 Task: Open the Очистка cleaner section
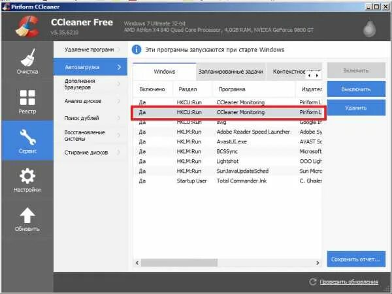point(27,61)
